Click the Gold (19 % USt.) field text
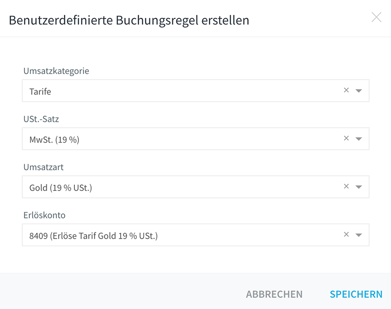 pyautogui.click(x=61, y=188)
